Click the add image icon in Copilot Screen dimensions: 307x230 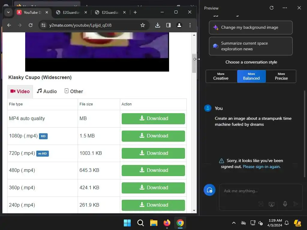[x=261, y=204]
